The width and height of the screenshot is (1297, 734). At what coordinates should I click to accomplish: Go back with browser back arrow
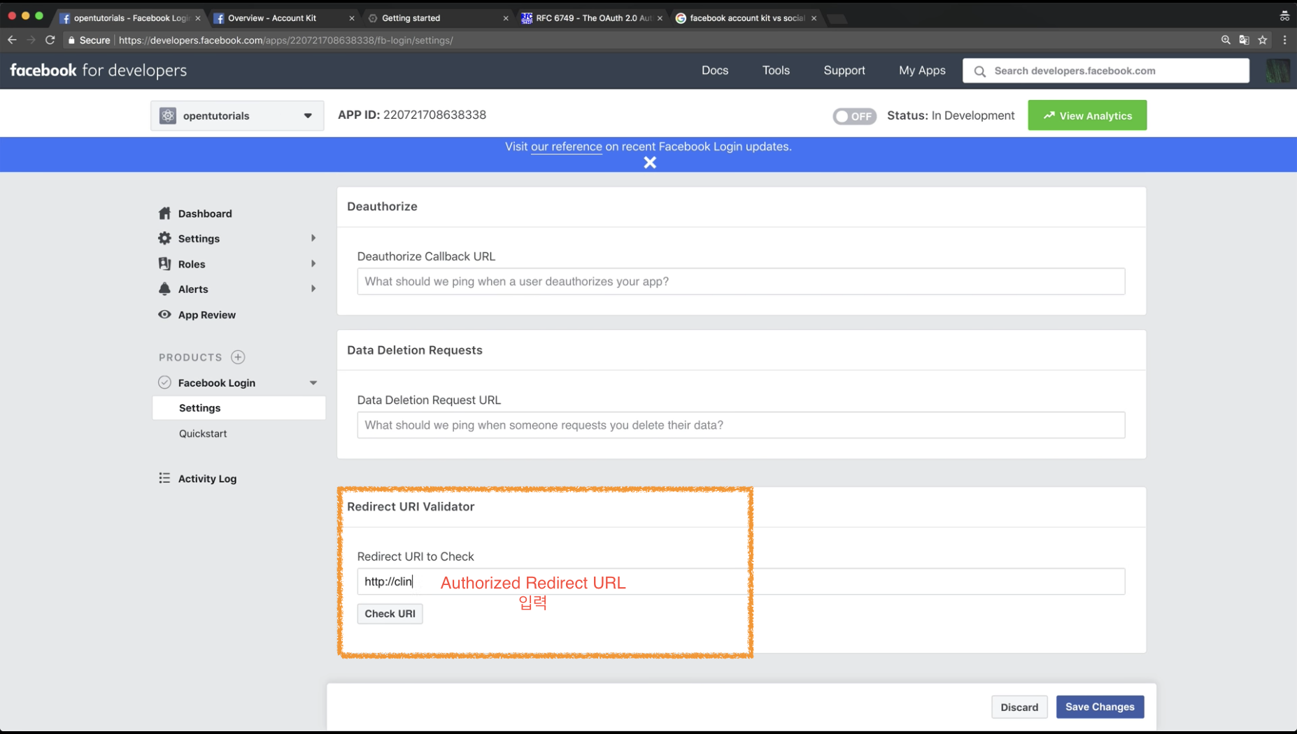tap(12, 40)
